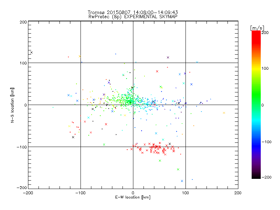Select the E-W axis tick label '-100'
This screenshot has width=280, height=210.
click(80, 193)
